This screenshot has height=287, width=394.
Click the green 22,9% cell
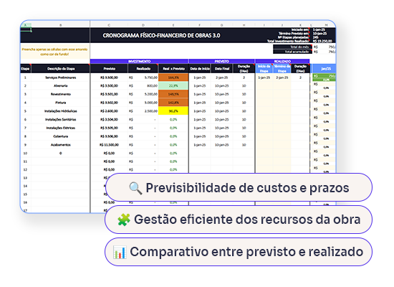[x=173, y=86]
